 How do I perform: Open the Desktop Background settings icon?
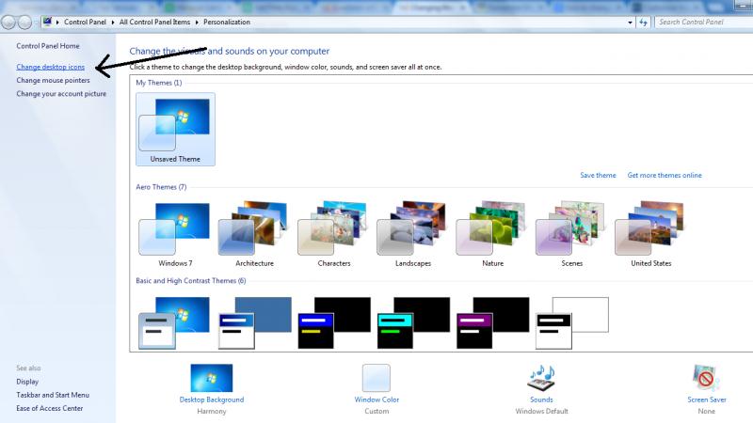(x=212, y=378)
